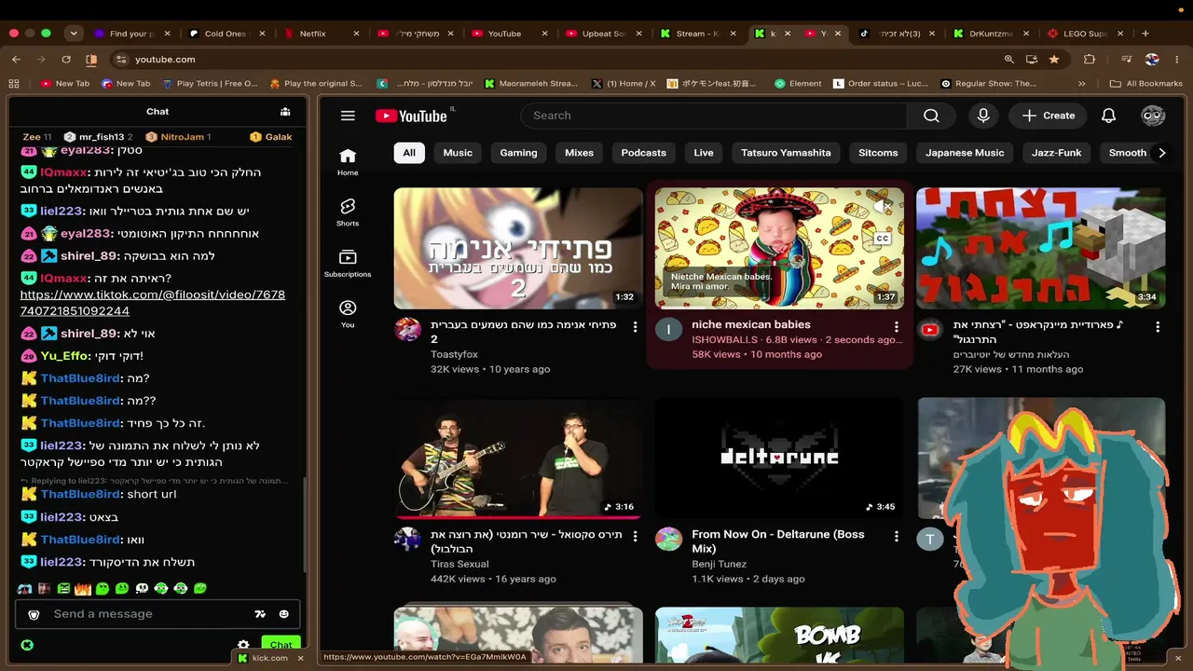
Task: Reload the page in the browser toolbar
Action: point(66,59)
